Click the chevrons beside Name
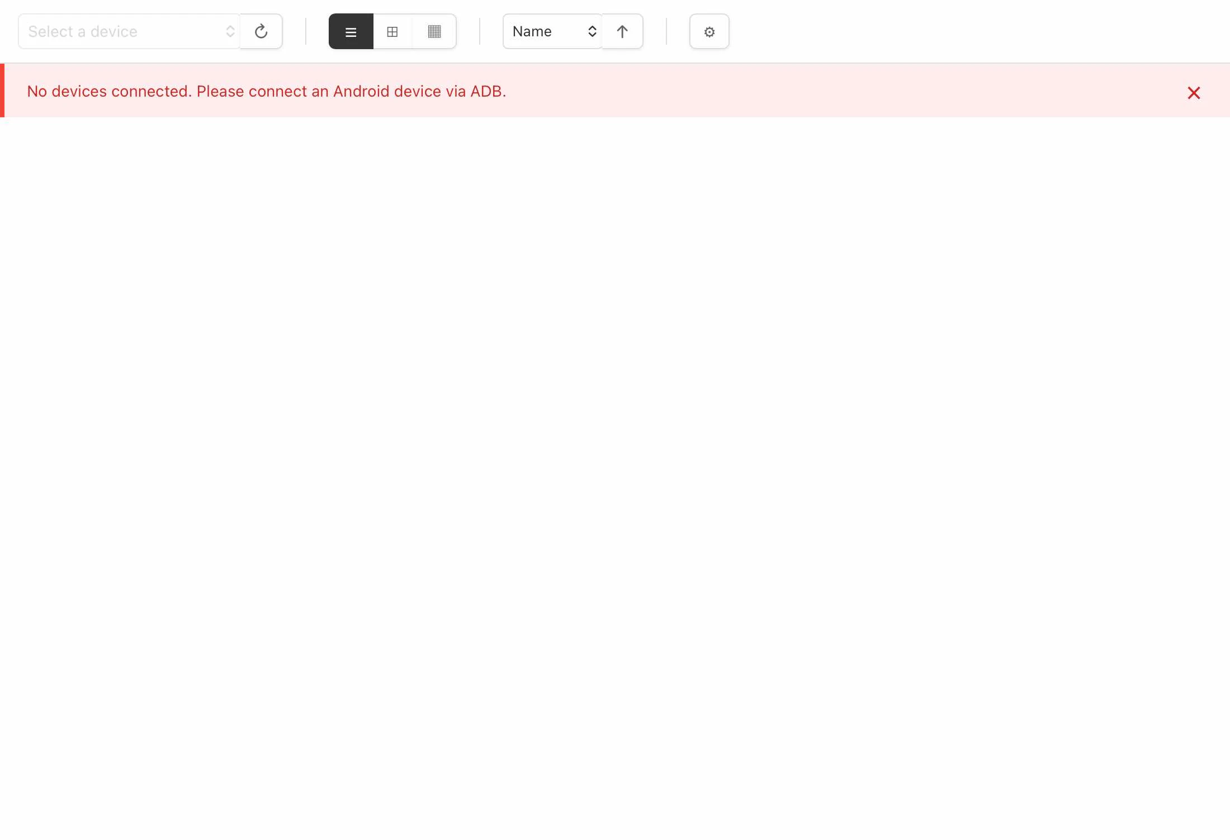The image size is (1230, 840). click(592, 32)
